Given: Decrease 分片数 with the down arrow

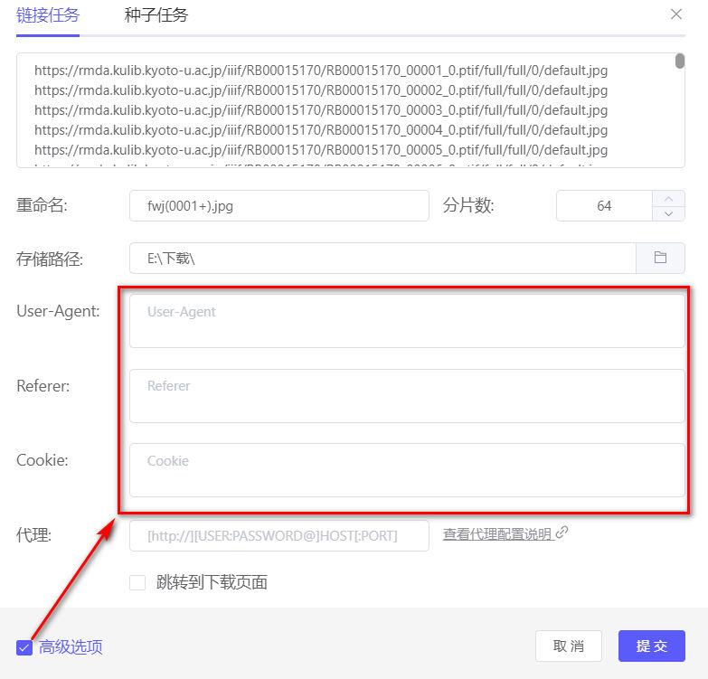Looking at the screenshot, I should tap(668, 213).
